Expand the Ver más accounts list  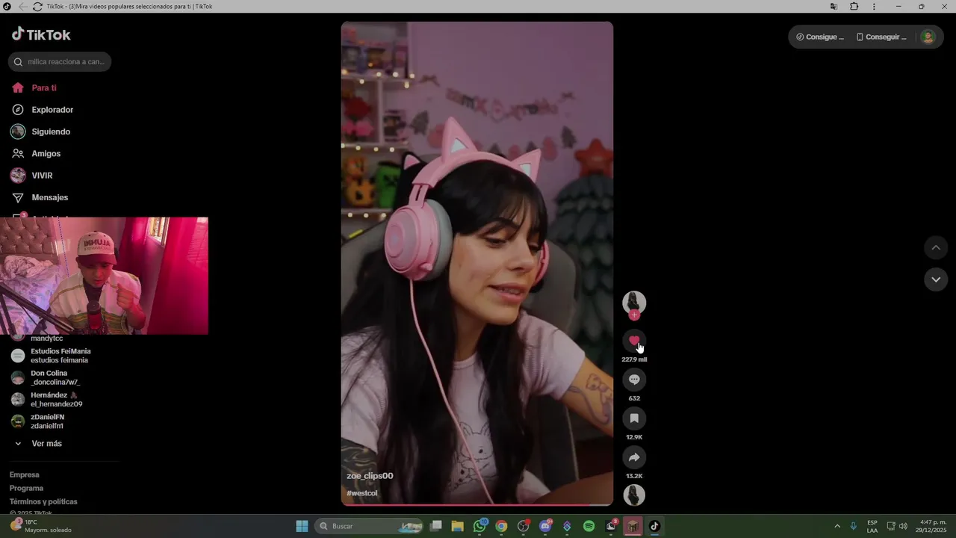point(46,444)
